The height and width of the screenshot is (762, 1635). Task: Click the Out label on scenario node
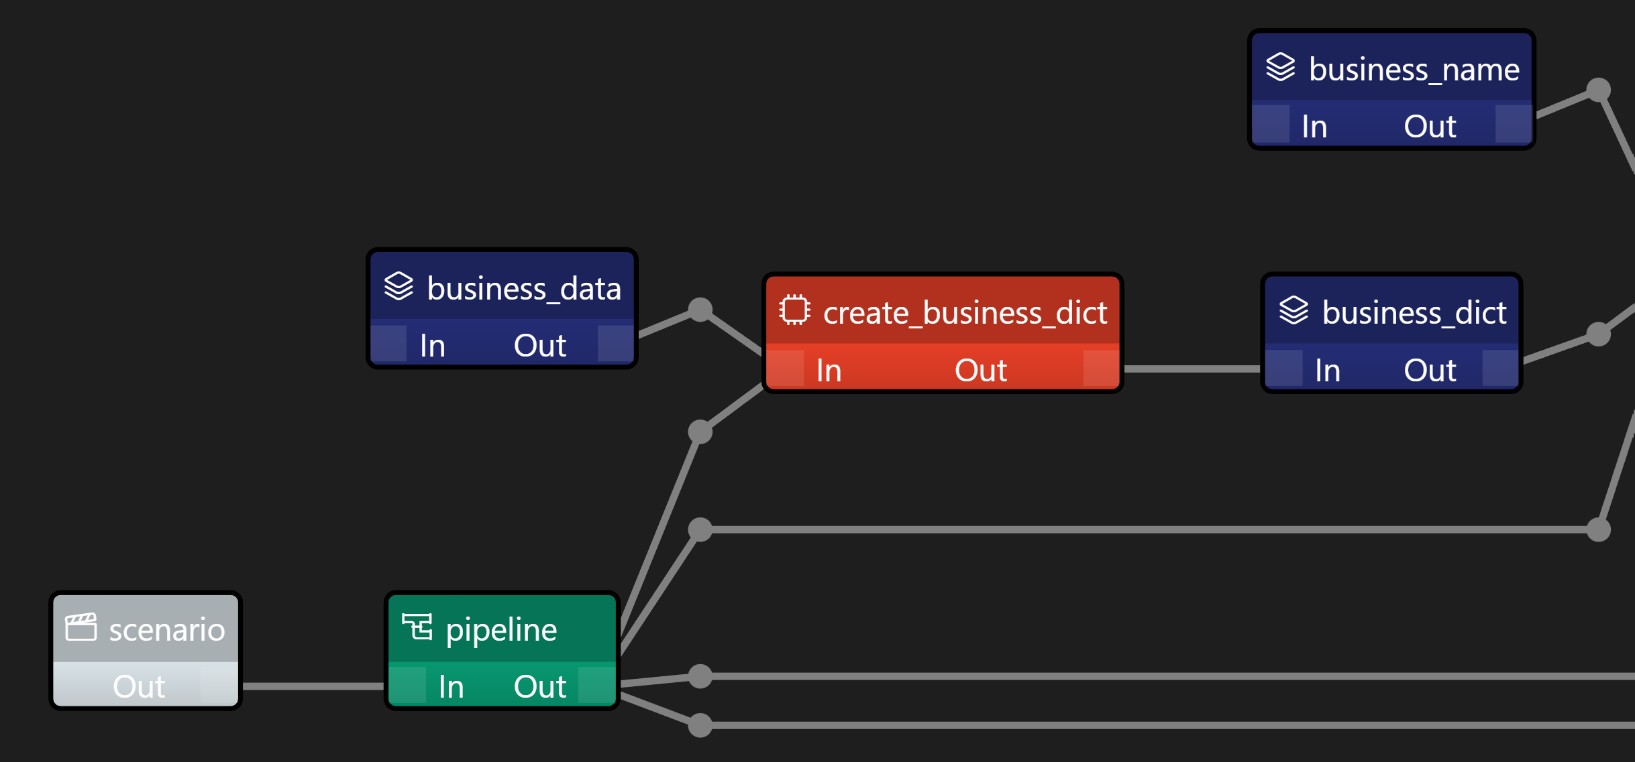(139, 686)
